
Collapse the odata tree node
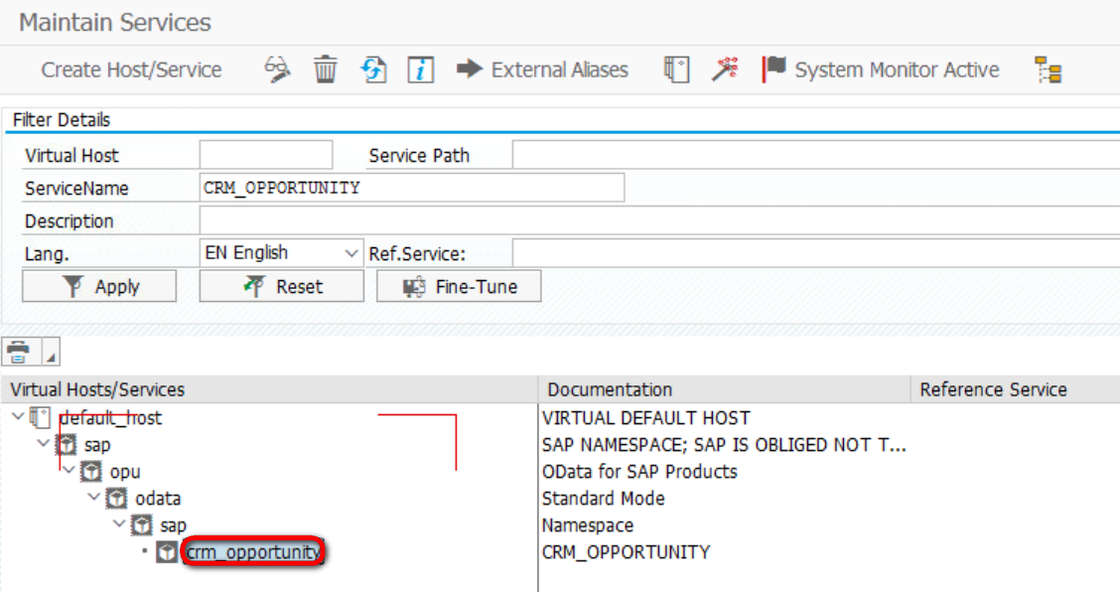(94, 498)
